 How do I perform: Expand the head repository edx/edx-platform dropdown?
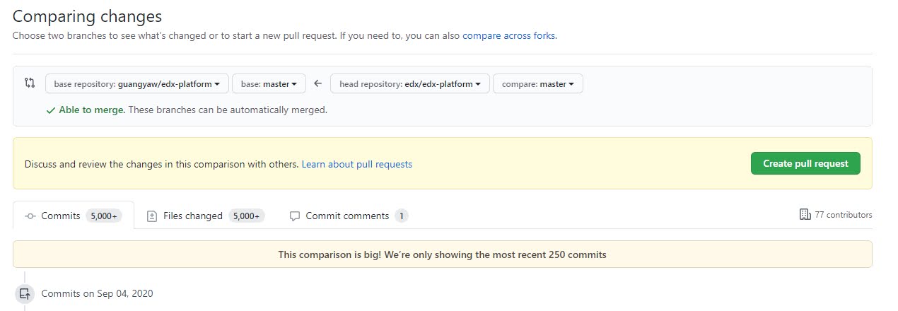409,84
